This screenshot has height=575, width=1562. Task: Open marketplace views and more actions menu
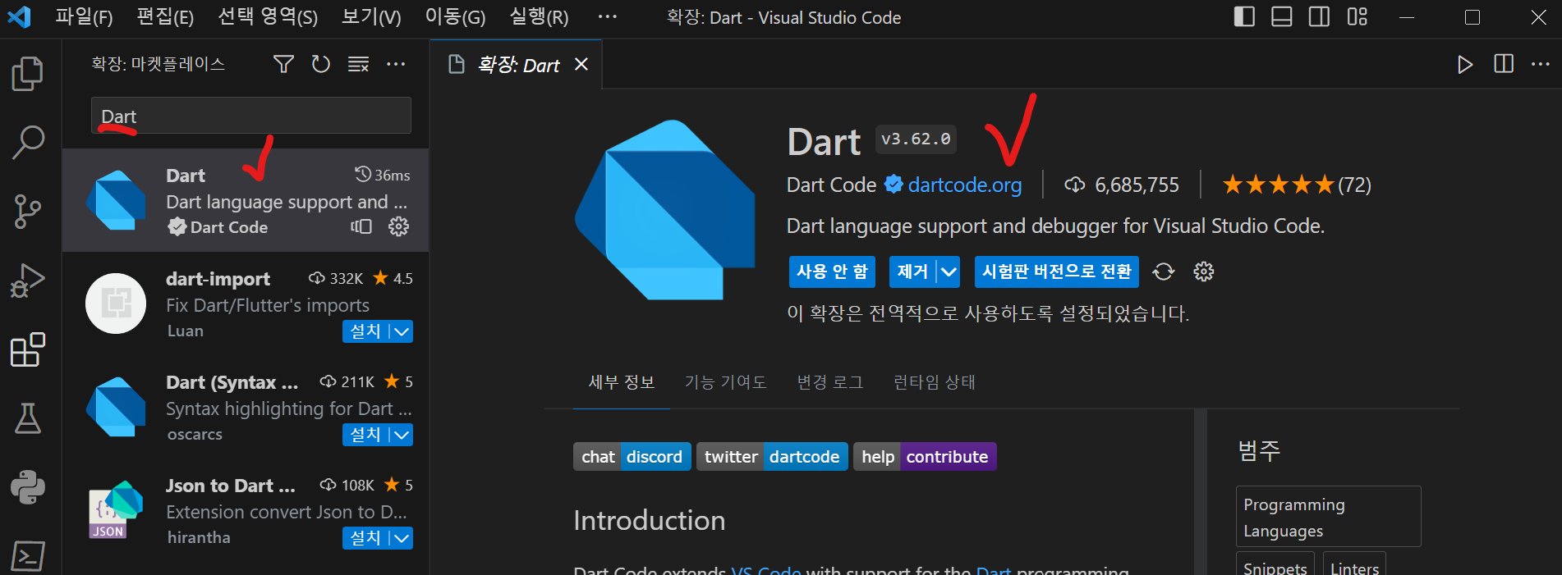396,64
